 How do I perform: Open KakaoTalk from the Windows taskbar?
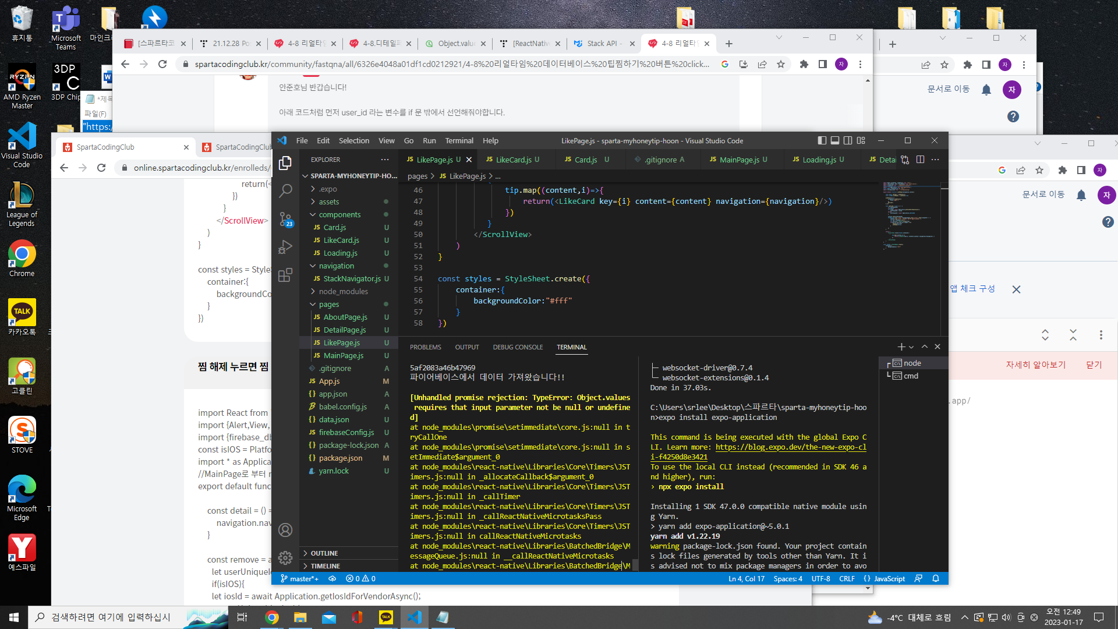tap(385, 617)
